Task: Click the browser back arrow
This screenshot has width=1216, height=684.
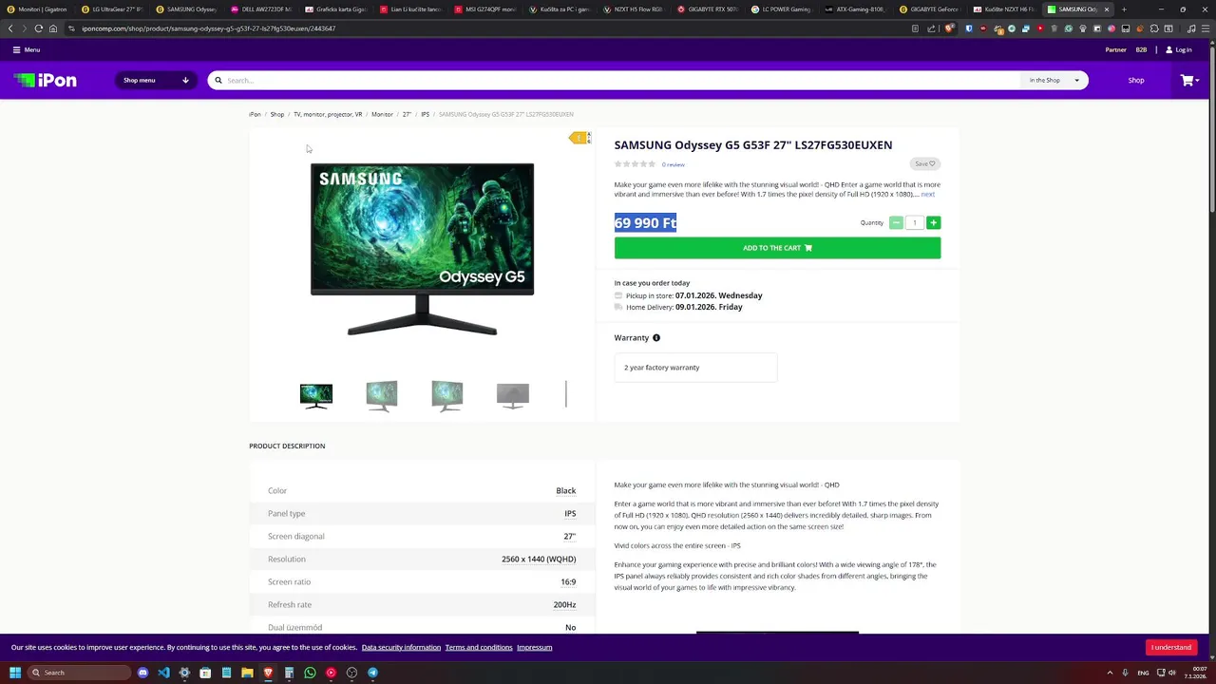Action: 10,28
